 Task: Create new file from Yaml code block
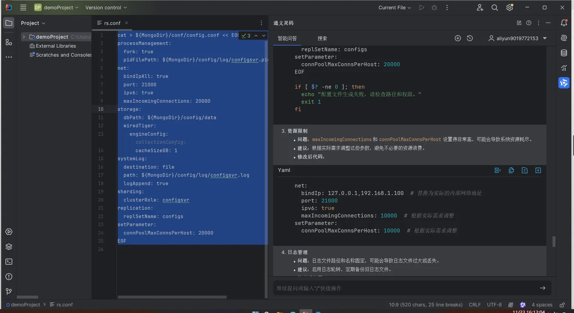click(538, 170)
